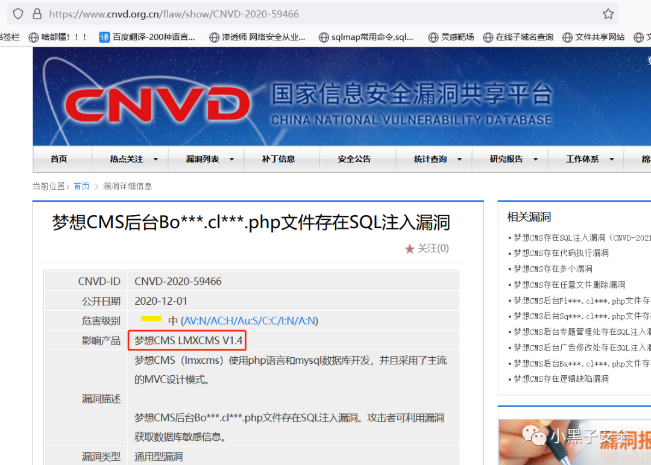Viewport: 651px width, 465px height.
Task: Open the 工作体系 navigation menu
Action: pos(582,159)
